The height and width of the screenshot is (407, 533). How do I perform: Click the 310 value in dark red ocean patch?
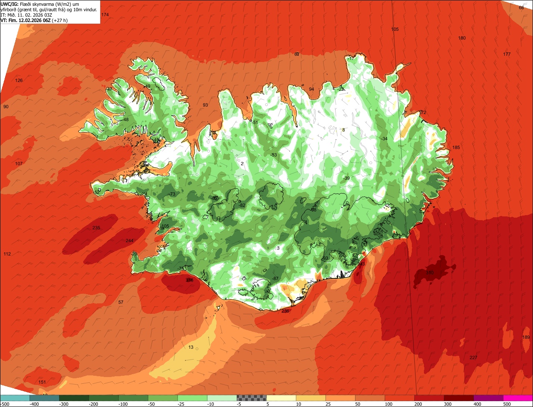pos(430,273)
